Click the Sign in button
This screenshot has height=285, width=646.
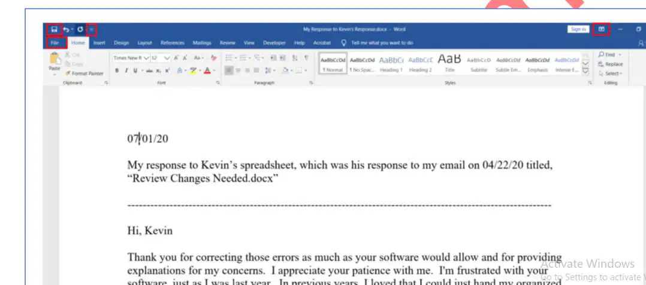578,29
